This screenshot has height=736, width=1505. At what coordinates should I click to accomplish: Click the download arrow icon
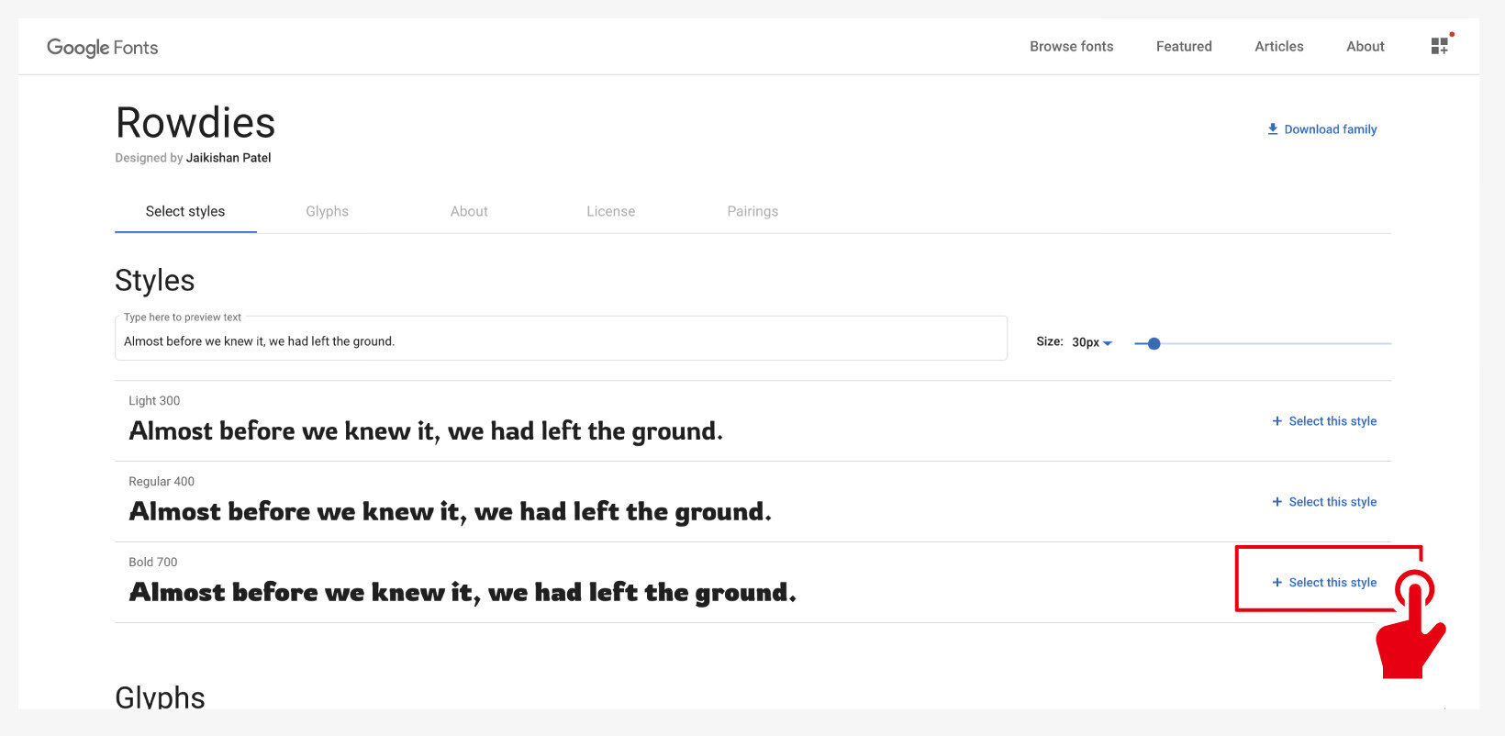coord(1272,129)
